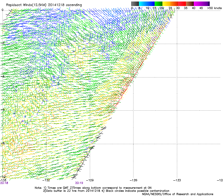The height and width of the screenshot is (196, 223).
Task: Click the legend label '35'
Action: tap(186, 8)
